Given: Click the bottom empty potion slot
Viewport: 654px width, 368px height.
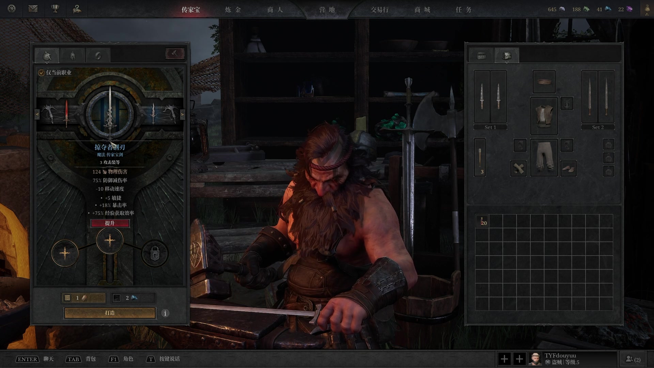Looking at the screenshot, I should (x=609, y=171).
